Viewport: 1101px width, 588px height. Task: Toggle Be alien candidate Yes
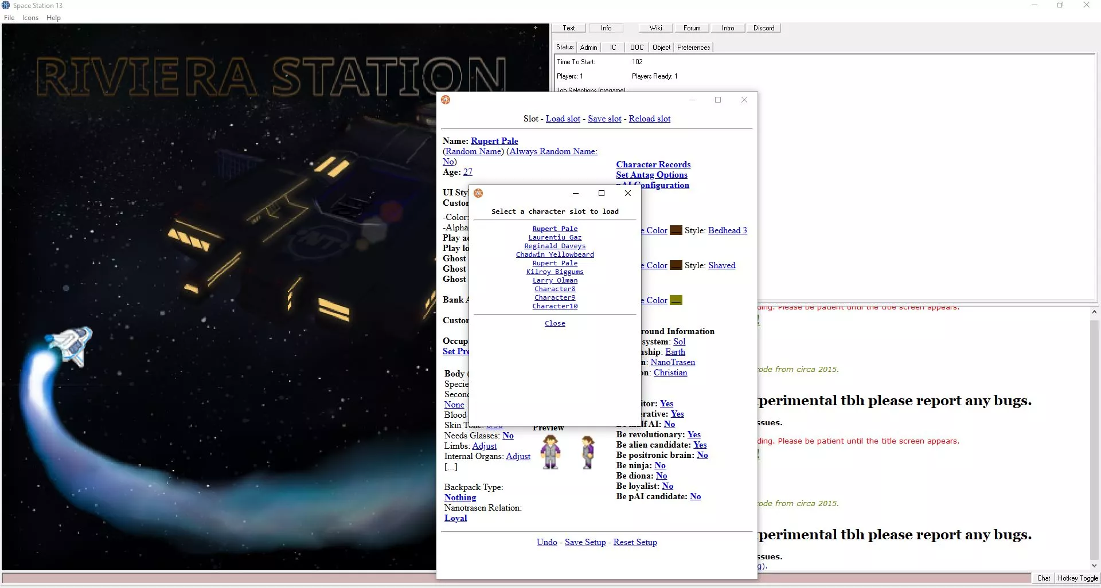700,445
